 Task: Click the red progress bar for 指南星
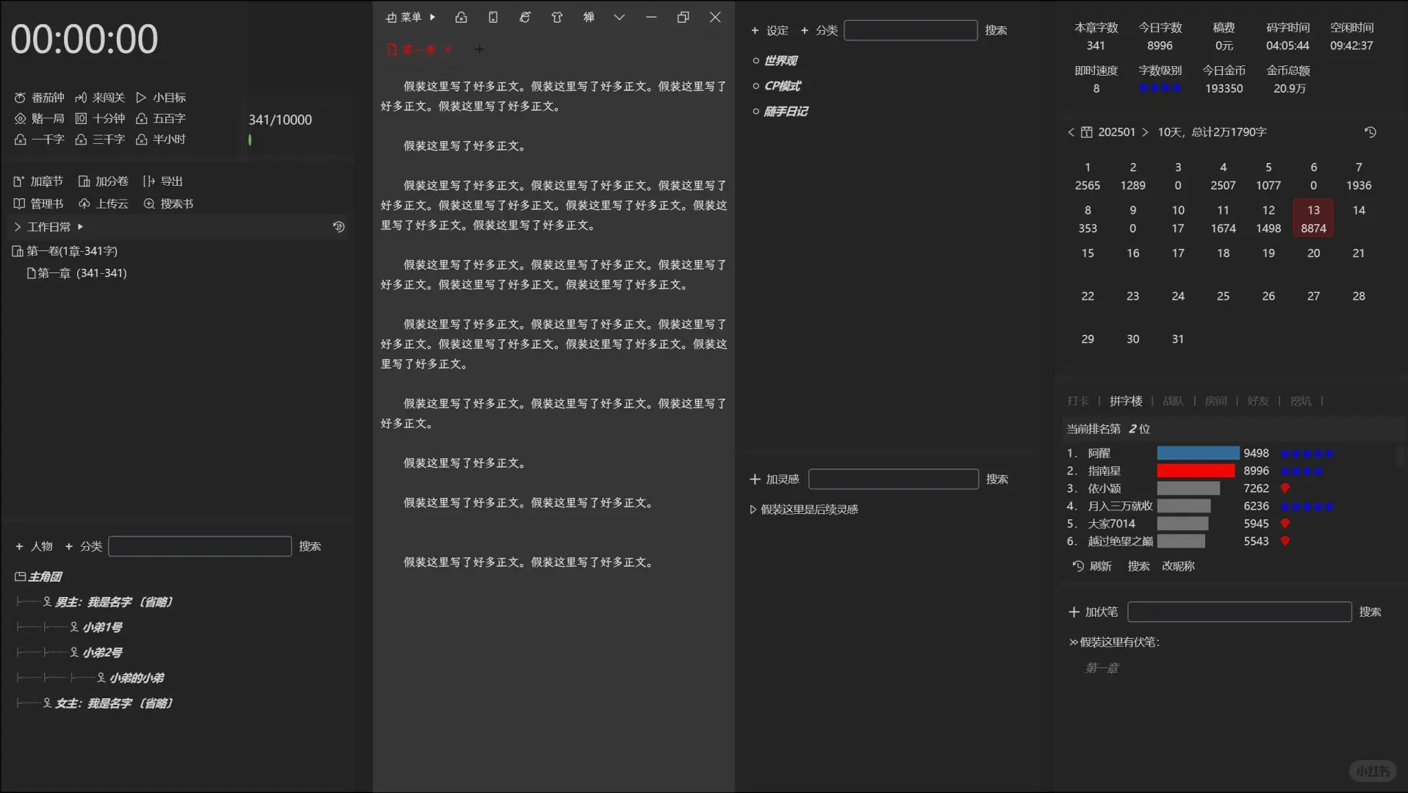1196,471
